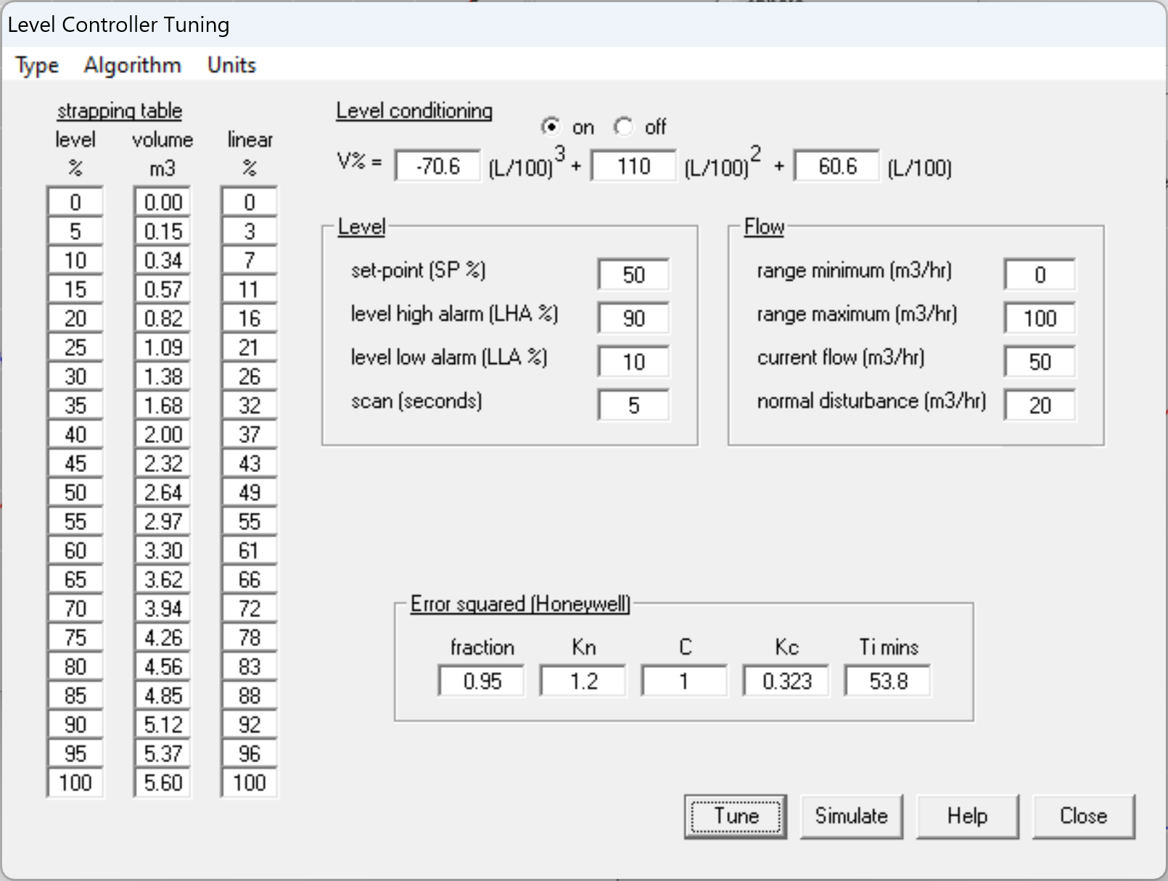The image size is (1168, 881).
Task: Click the Simulate button
Action: pos(851,816)
